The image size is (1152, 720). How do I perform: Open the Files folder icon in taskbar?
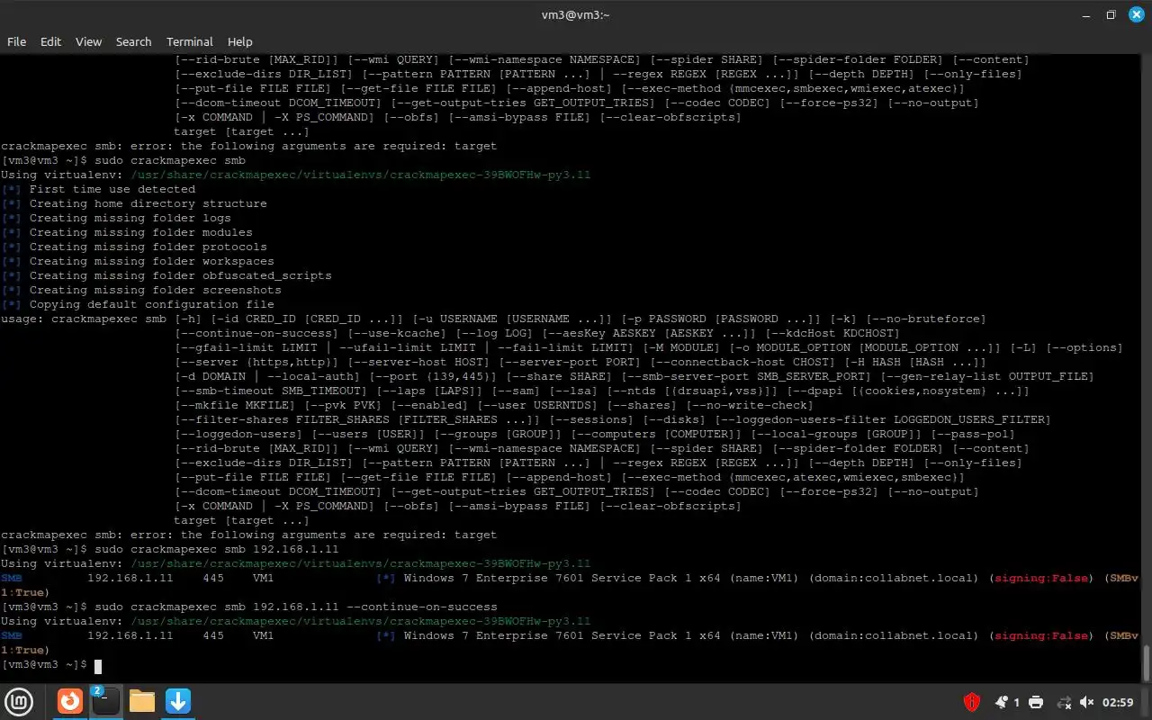pyautogui.click(x=142, y=701)
